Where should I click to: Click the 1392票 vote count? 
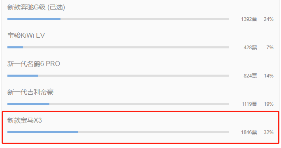[x=249, y=19]
